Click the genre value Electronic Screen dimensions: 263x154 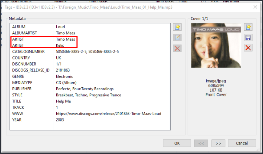64,76
